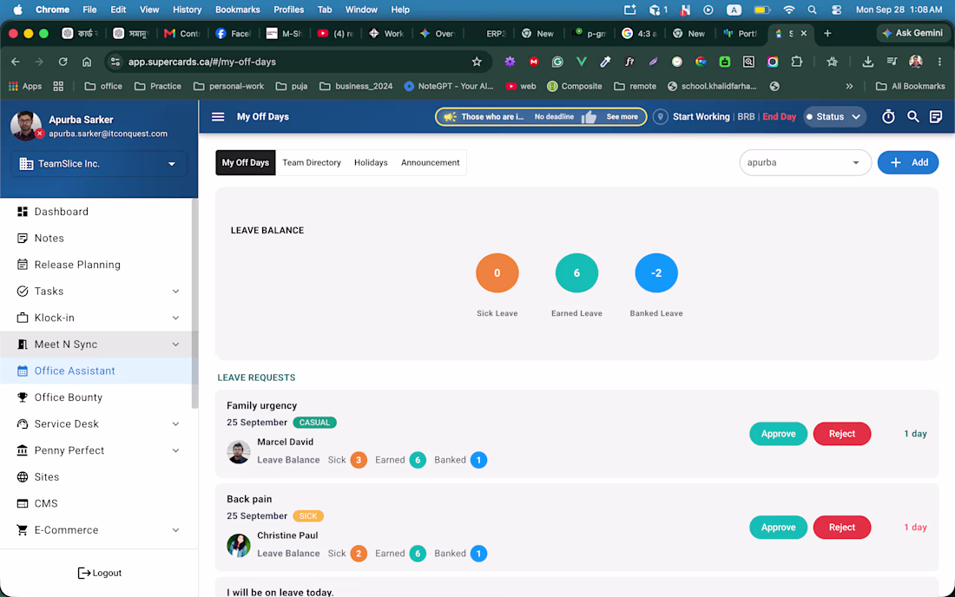The width and height of the screenshot is (955, 597).
Task: Show all bookmarks overflow chevron
Action: [849, 87]
